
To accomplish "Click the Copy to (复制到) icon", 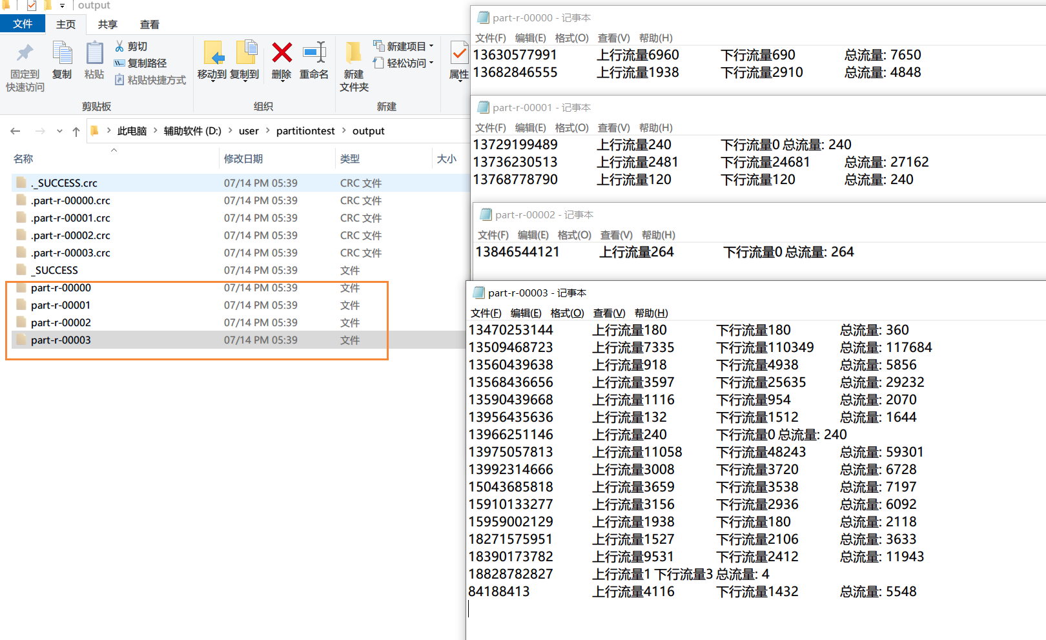I will pyautogui.click(x=246, y=53).
